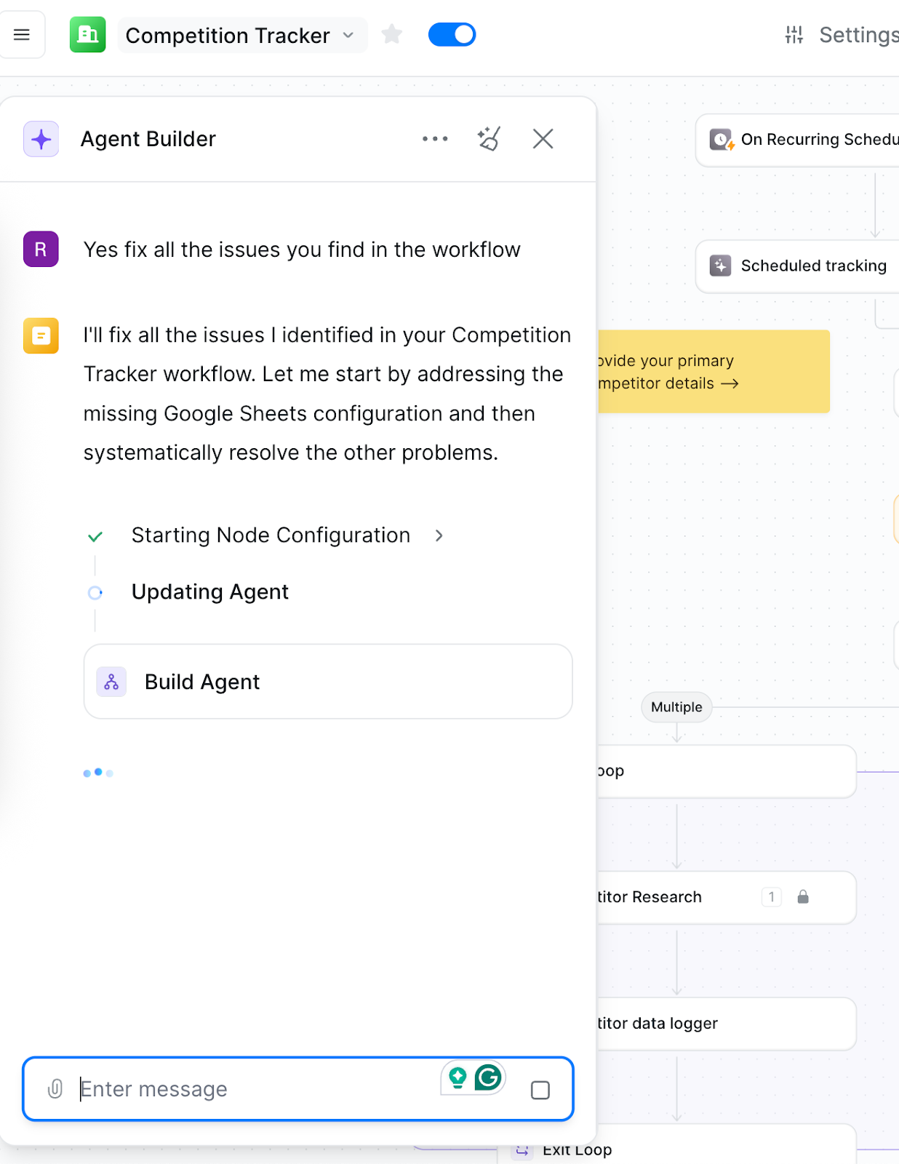Toggle the workflow active switch
Image resolution: width=899 pixels, height=1164 pixels.
[x=452, y=34]
